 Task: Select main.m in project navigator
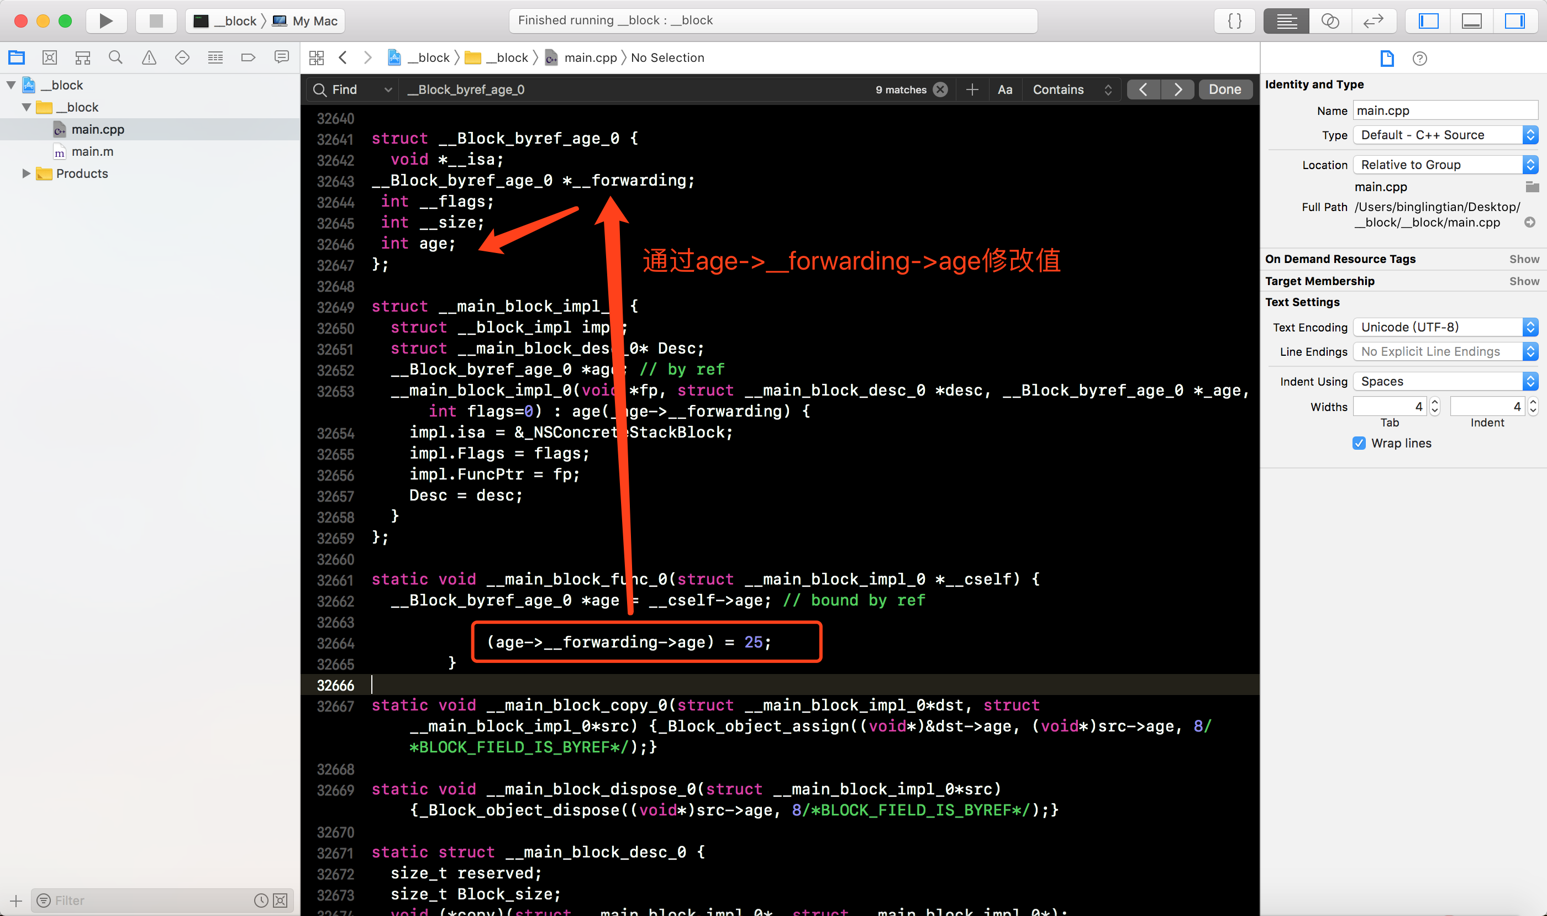click(x=150, y=151)
